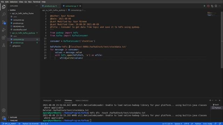Open the Testing flask icon view

click(x=4, y=45)
